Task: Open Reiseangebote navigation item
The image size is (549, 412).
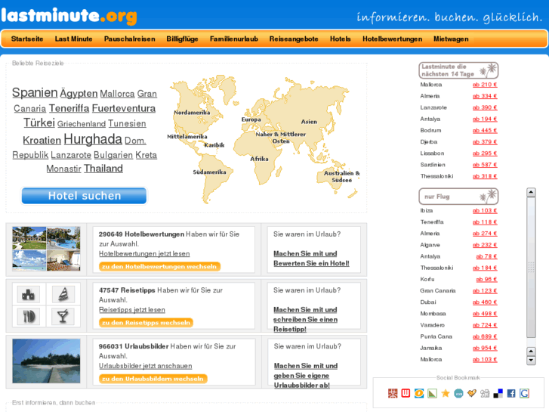Action: (x=294, y=39)
